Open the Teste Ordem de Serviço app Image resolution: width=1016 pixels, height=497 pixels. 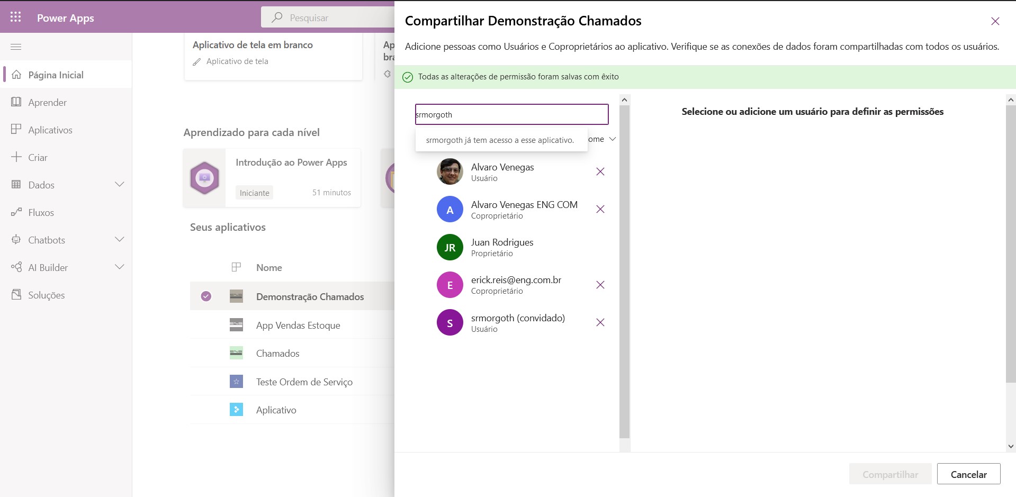click(304, 382)
